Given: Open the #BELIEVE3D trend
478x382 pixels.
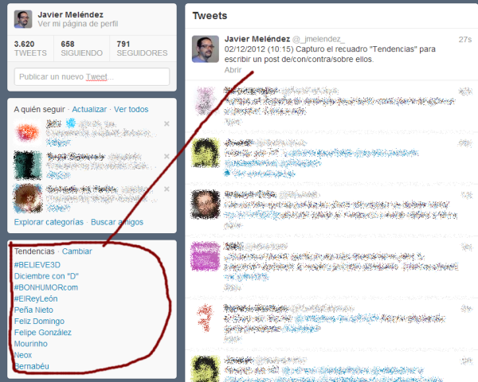Looking at the screenshot, I should point(37,265).
